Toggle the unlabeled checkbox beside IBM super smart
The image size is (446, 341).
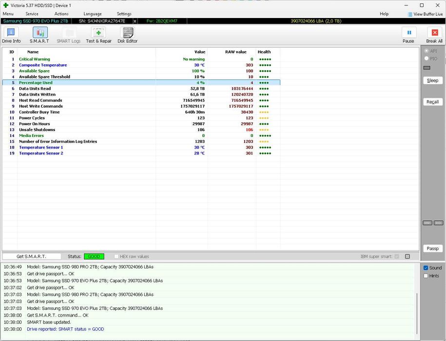click(x=407, y=256)
